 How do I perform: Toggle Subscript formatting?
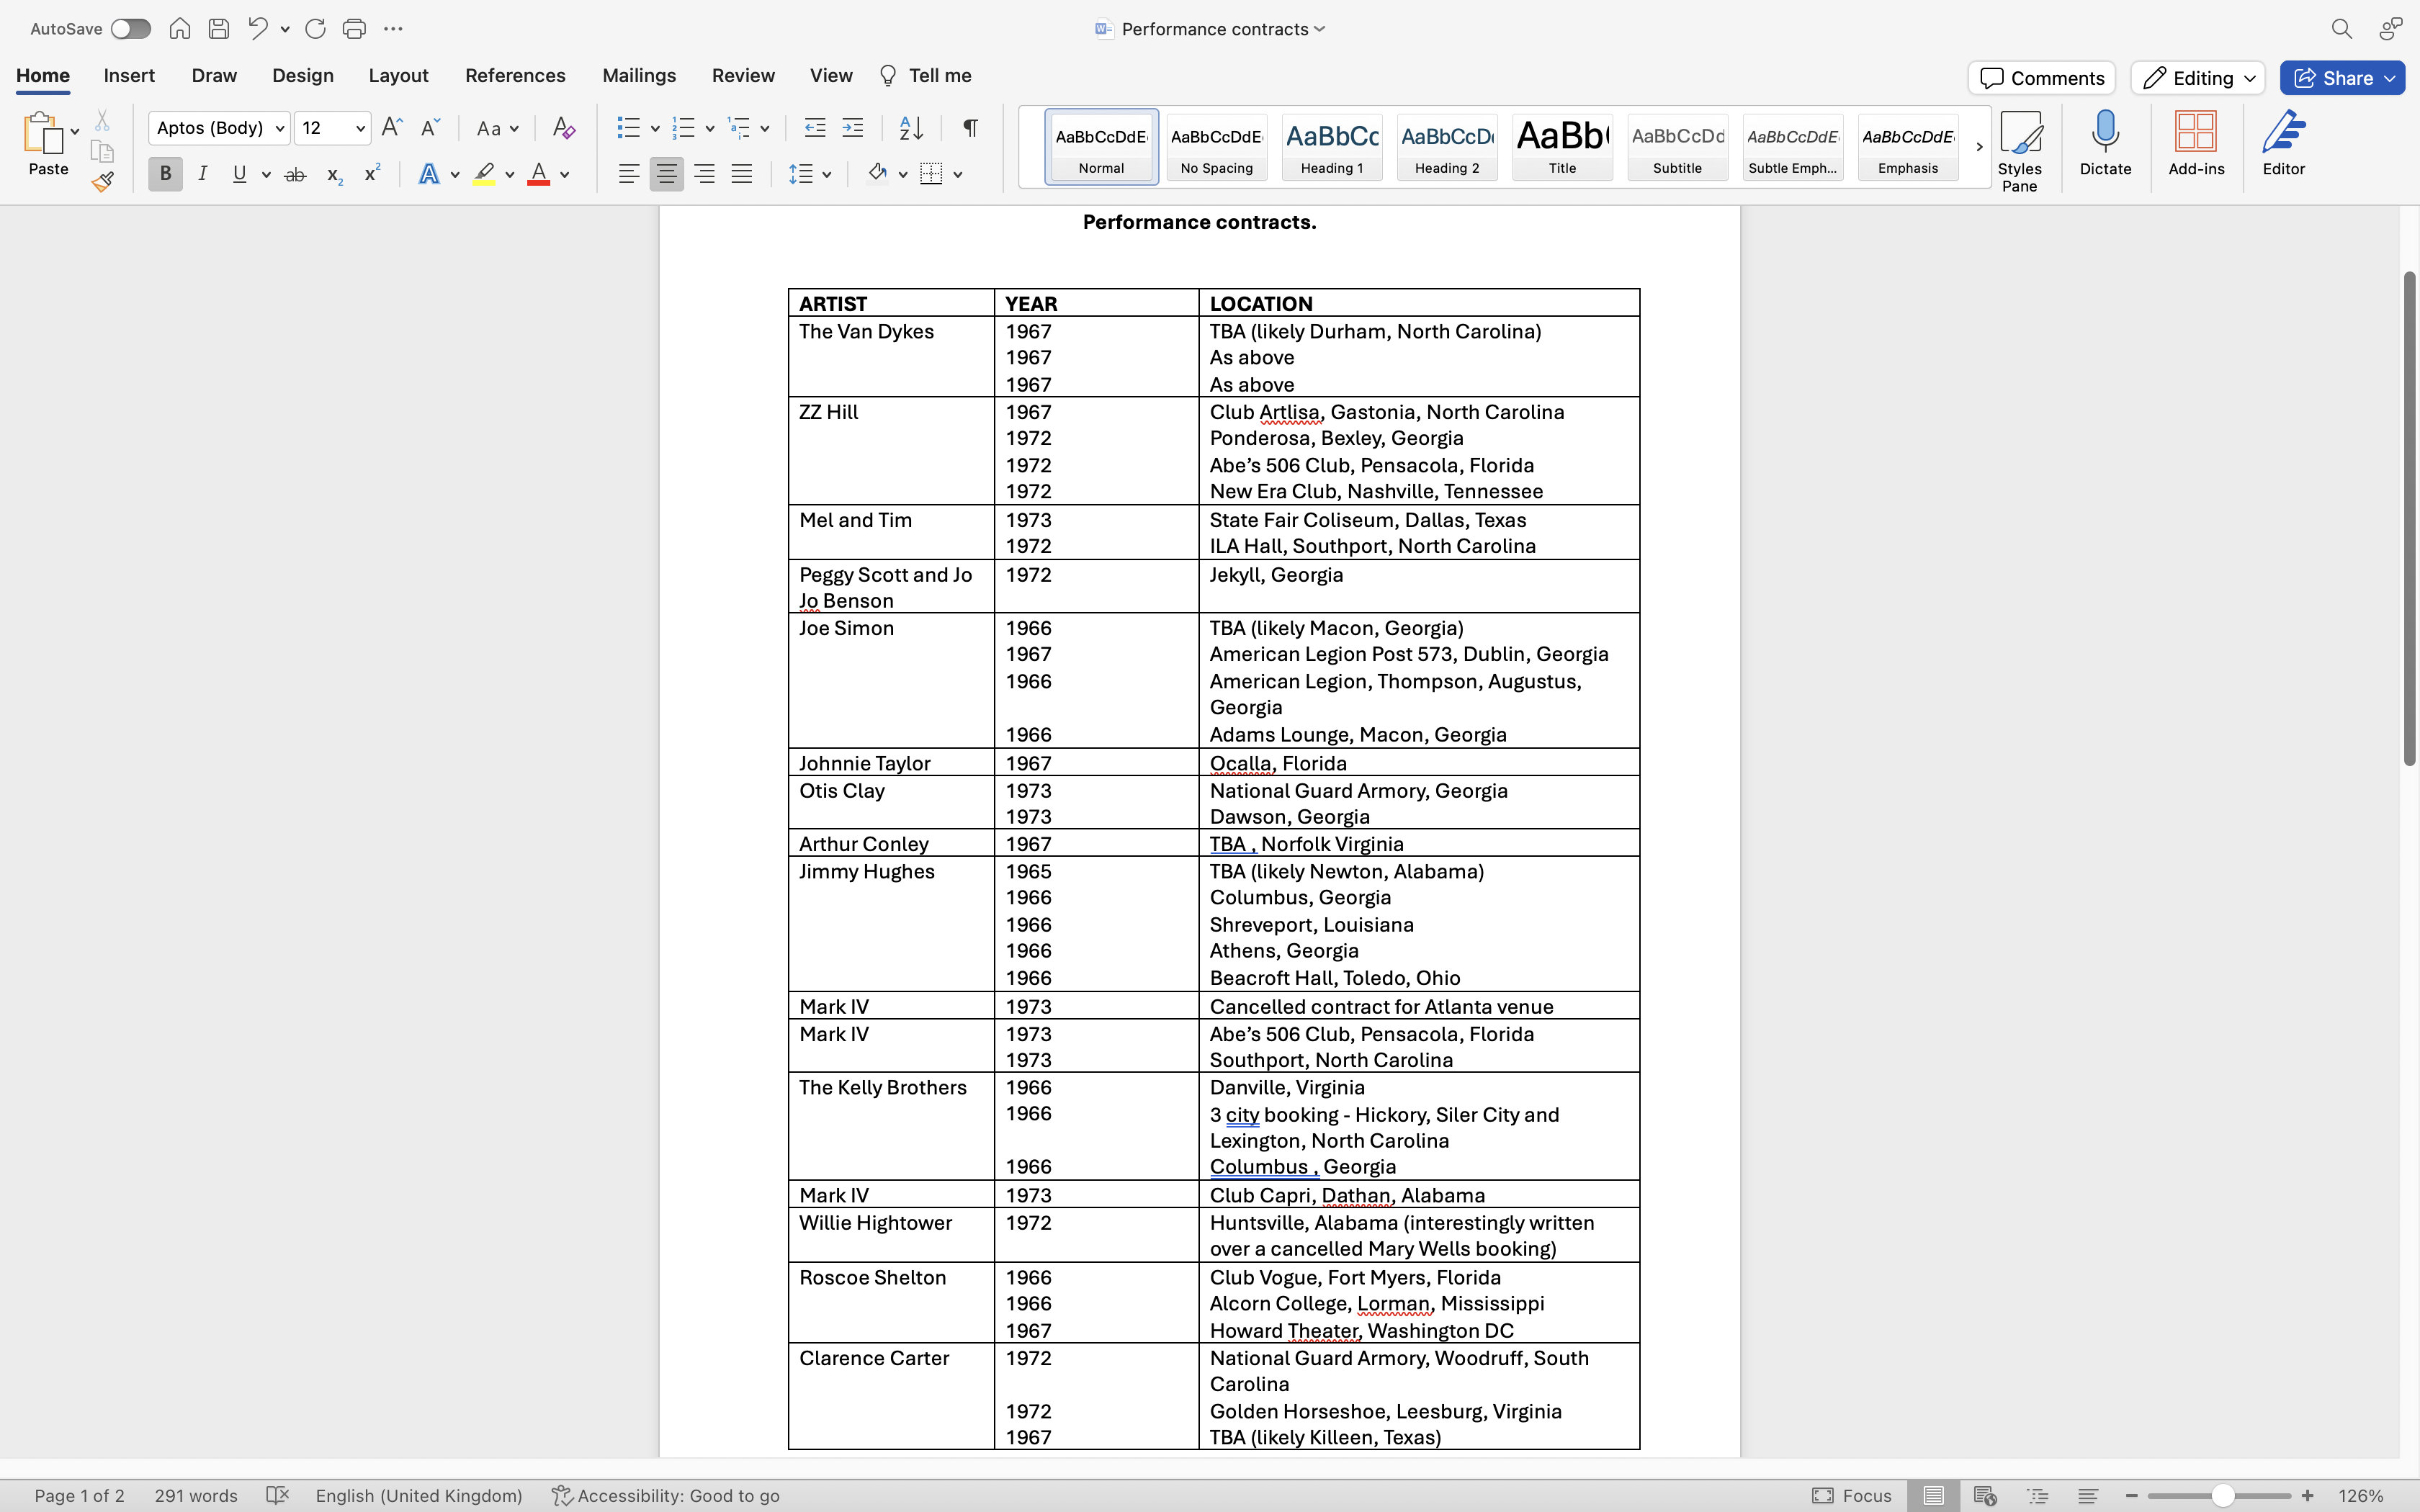(x=335, y=174)
